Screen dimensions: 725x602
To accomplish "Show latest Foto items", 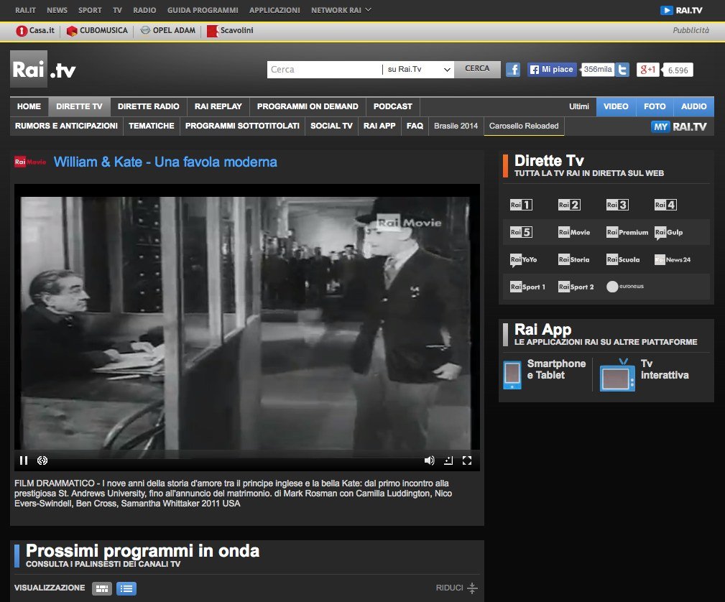I will [x=655, y=107].
